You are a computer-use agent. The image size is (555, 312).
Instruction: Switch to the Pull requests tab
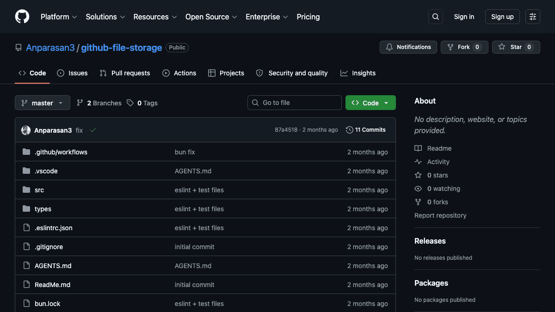click(125, 73)
